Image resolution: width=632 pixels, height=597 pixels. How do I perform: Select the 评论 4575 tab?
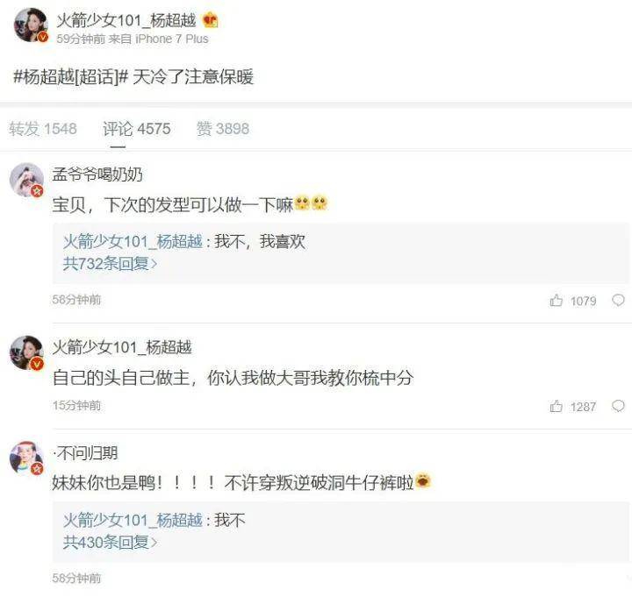point(136,129)
